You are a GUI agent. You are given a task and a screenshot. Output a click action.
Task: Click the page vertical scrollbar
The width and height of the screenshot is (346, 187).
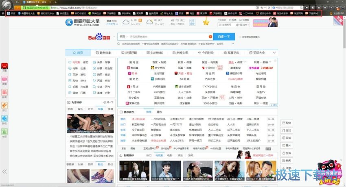pyautogui.click(x=344, y=33)
